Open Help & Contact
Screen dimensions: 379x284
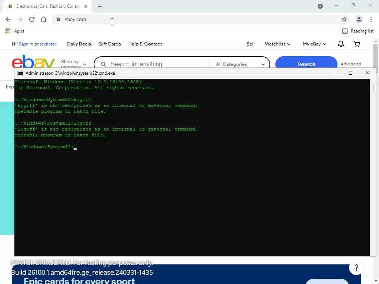(x=145, y=44)
